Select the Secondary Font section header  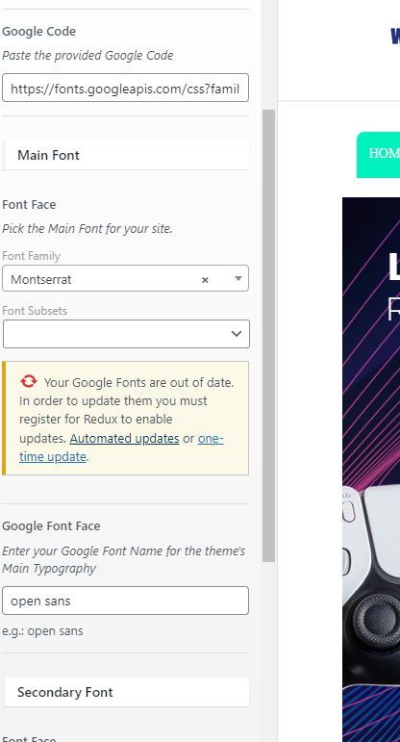coord(127,692)
